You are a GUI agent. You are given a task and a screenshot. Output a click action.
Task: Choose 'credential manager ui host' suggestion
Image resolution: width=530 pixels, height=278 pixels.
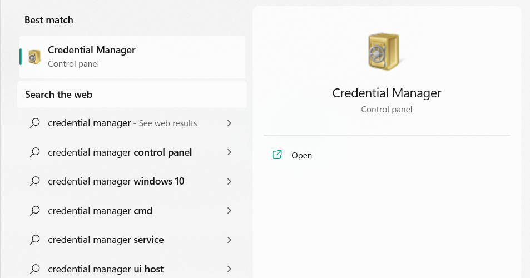[x=106, y=269]
